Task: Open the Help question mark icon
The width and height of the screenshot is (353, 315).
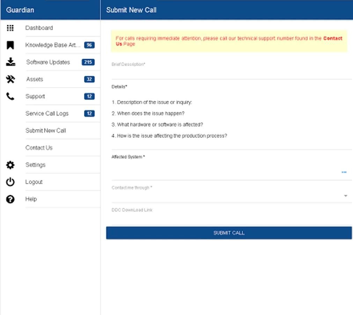Action: (10, 199)
